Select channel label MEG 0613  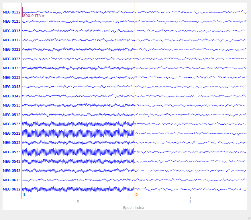12,180
